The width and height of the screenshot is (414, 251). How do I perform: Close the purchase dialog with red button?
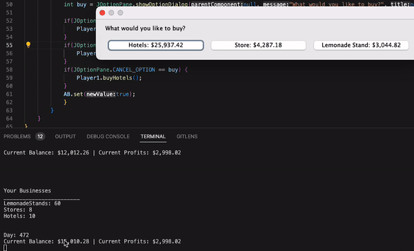[x=102, y=12]
